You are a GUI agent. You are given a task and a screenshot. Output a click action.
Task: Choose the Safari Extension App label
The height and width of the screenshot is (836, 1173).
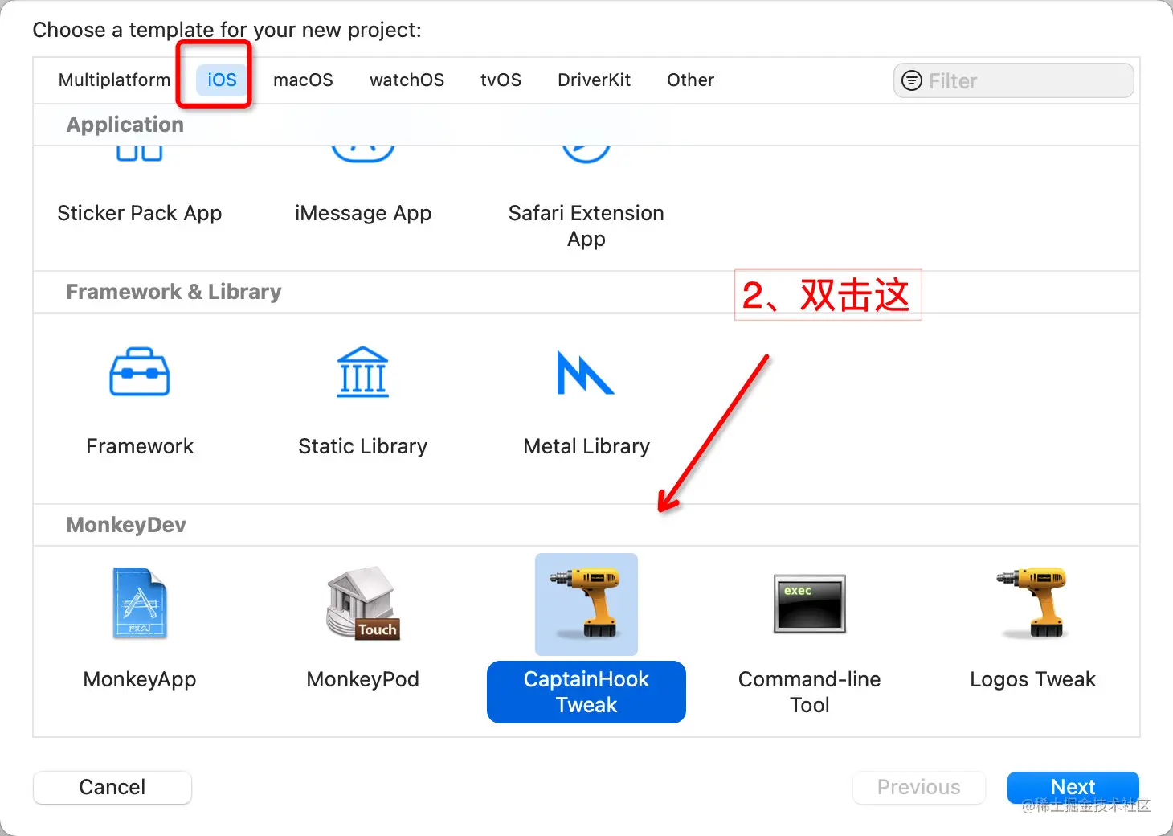(x=586, y=226)
